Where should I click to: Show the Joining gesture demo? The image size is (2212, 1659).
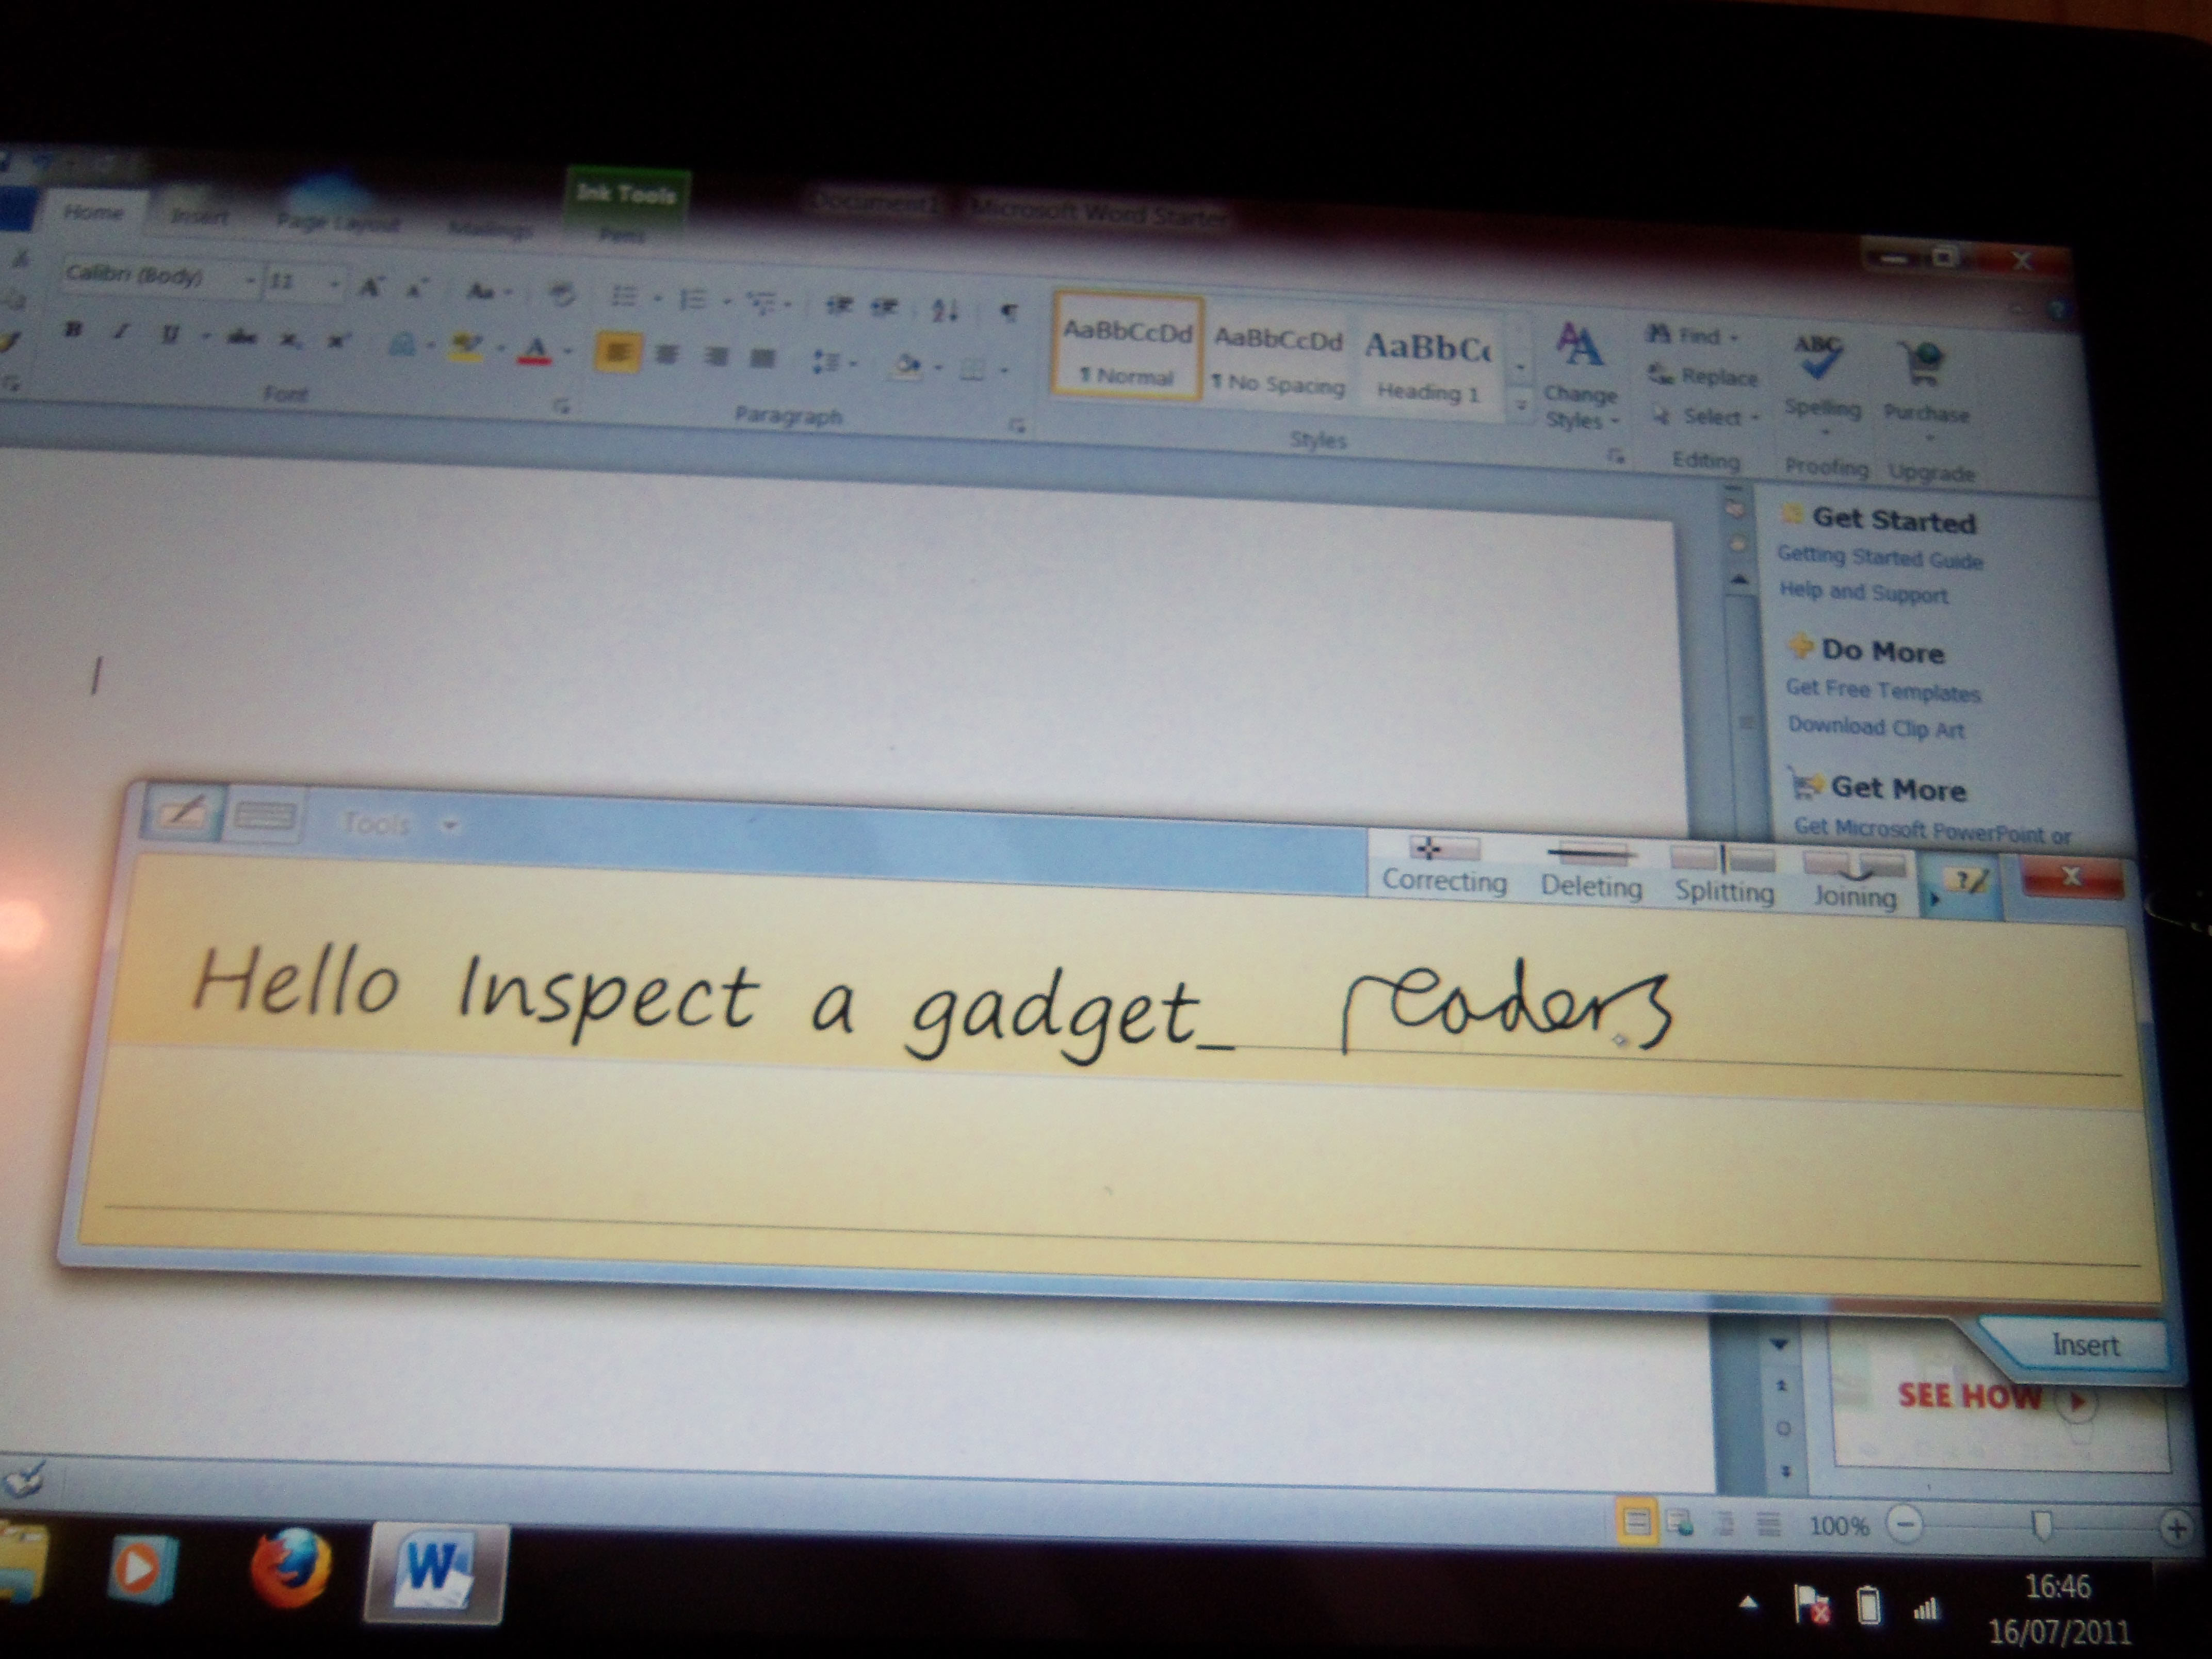pyautogui.click(x=1855, y=881)
